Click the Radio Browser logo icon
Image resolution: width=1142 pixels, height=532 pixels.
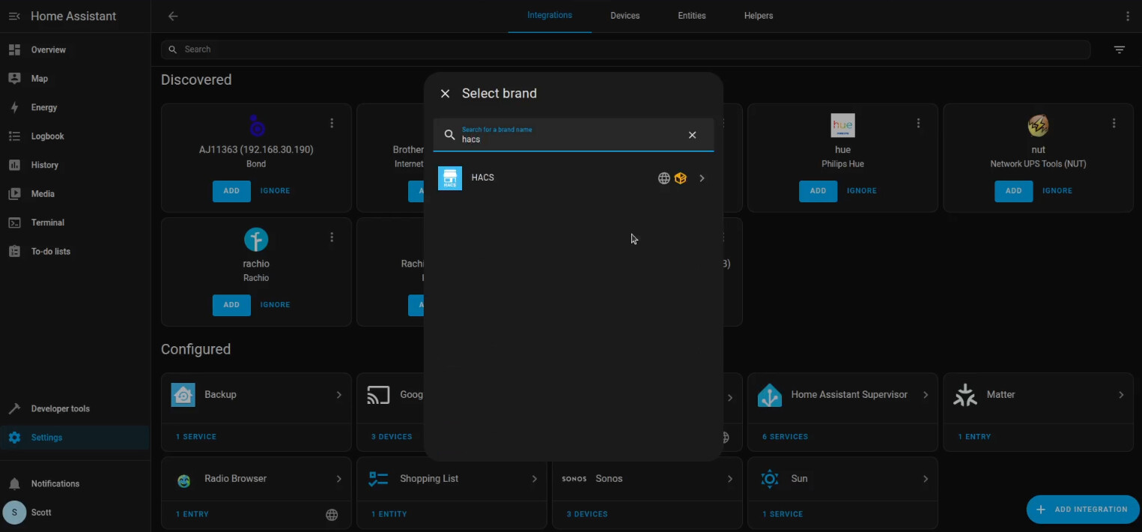click(183, 480)
